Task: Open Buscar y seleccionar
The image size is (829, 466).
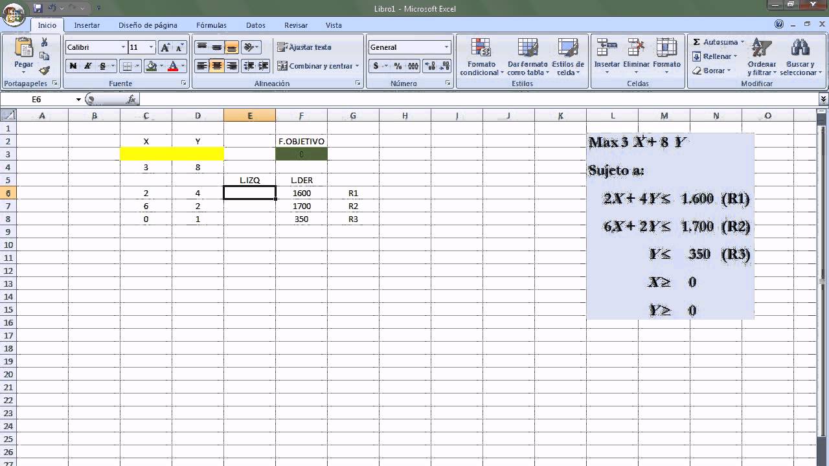Action: click(801, 57)
